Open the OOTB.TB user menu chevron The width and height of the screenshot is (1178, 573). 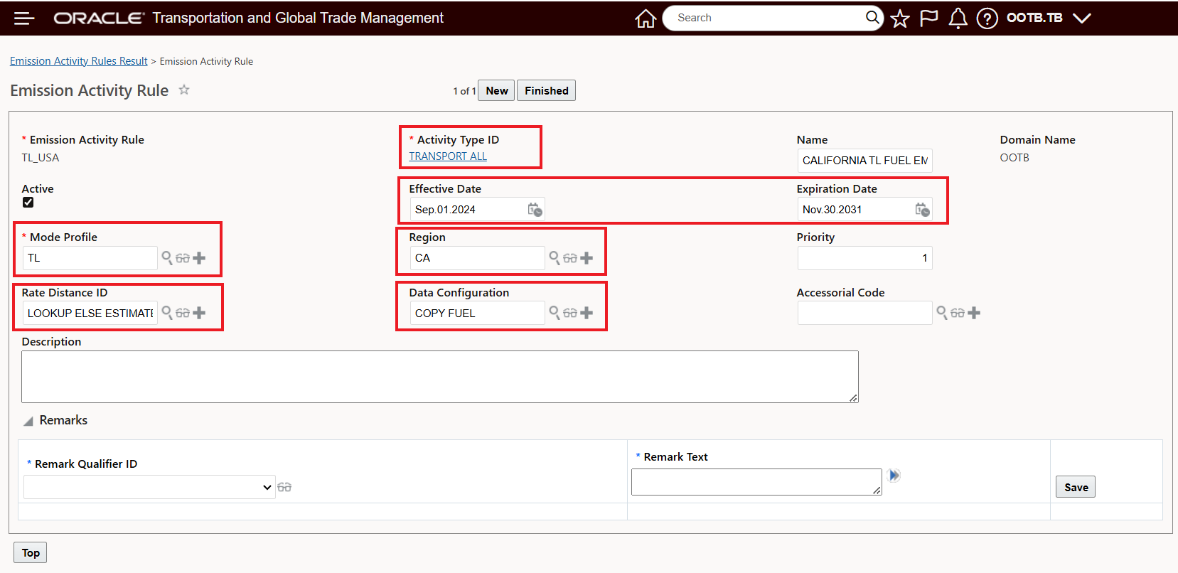pyautogui.click(x=1082, y=18)
